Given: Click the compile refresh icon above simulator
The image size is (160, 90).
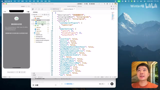Looking at the screenshot, I should click(27, 6).
